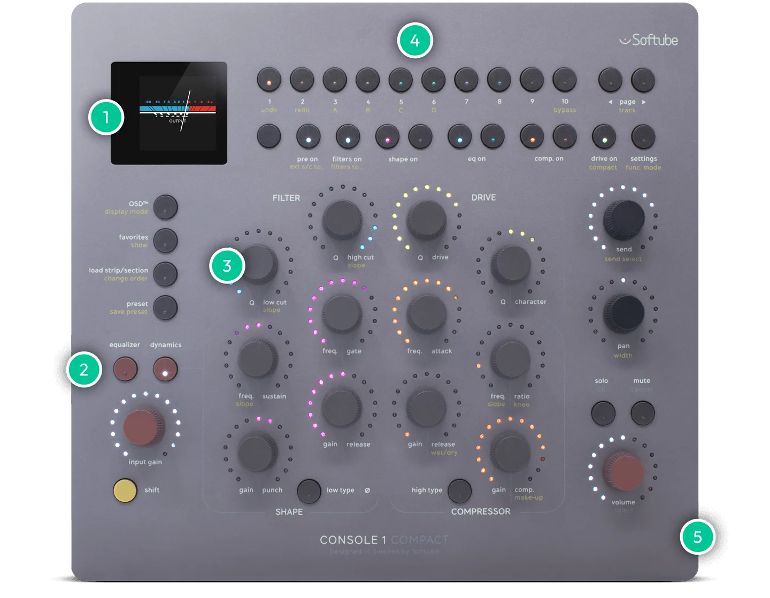Select track button 7
Screen dimensions: 770x598
[466, 80]
